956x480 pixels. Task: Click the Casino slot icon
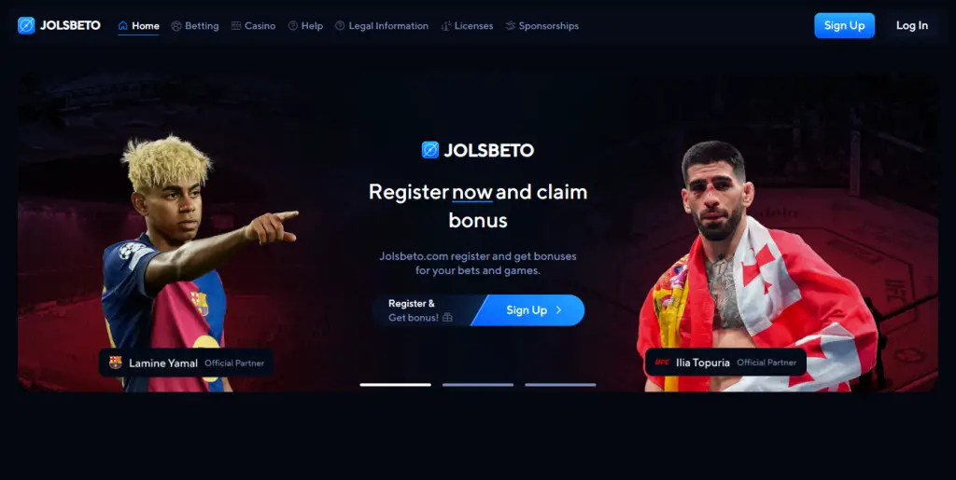pyautogui.click(x=236, y=25)
